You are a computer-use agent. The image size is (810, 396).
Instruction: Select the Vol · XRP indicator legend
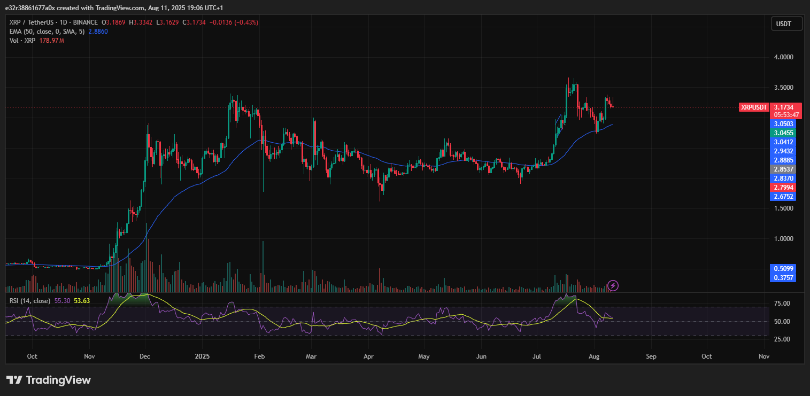pyautogui.click(x=22, y=41)
